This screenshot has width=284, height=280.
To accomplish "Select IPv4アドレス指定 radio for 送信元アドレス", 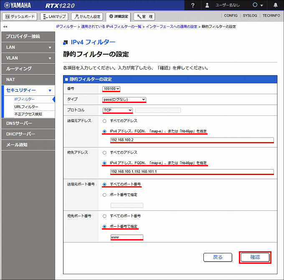I will (x=104, y=131).
